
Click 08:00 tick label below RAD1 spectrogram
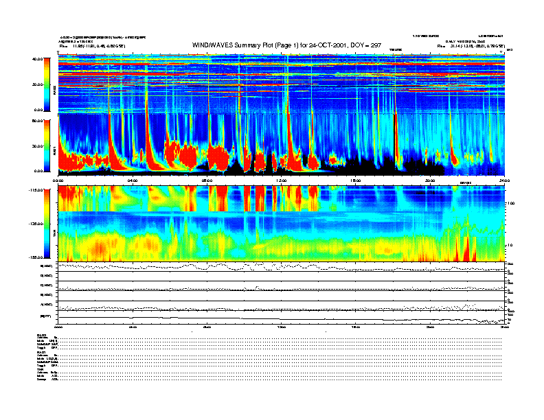[207, 181]
